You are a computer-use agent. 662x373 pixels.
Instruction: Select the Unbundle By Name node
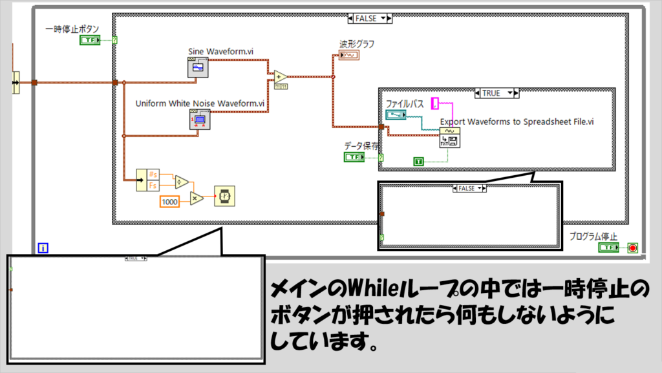[147, 180]
